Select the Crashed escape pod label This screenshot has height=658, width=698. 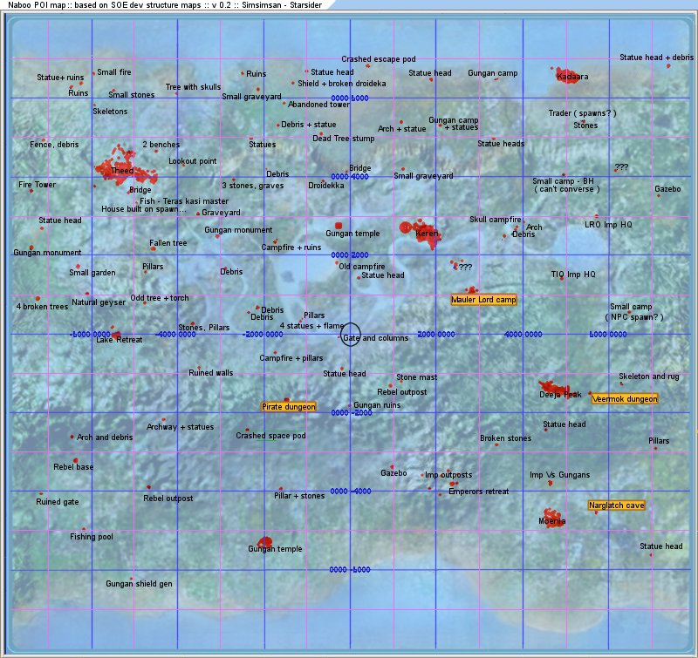[x=379, y=59]
